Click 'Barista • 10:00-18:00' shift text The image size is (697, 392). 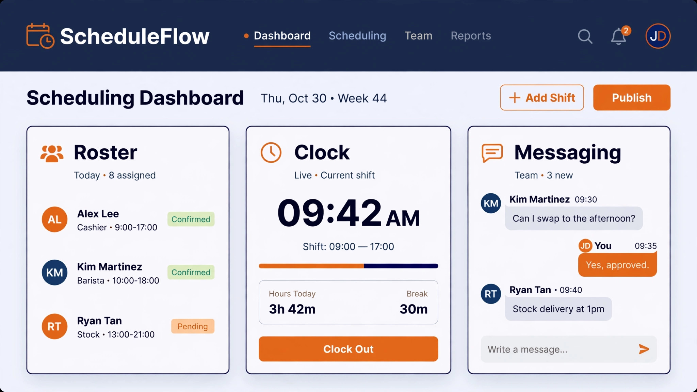tap(118, 281)
